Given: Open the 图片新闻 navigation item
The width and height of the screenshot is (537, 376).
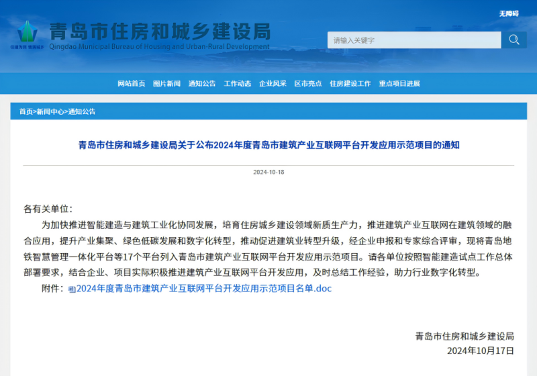Looking at the screenshot, I should click(166, 84).
